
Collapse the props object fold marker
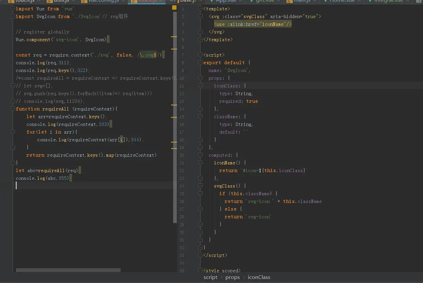(x=201, y=78)
